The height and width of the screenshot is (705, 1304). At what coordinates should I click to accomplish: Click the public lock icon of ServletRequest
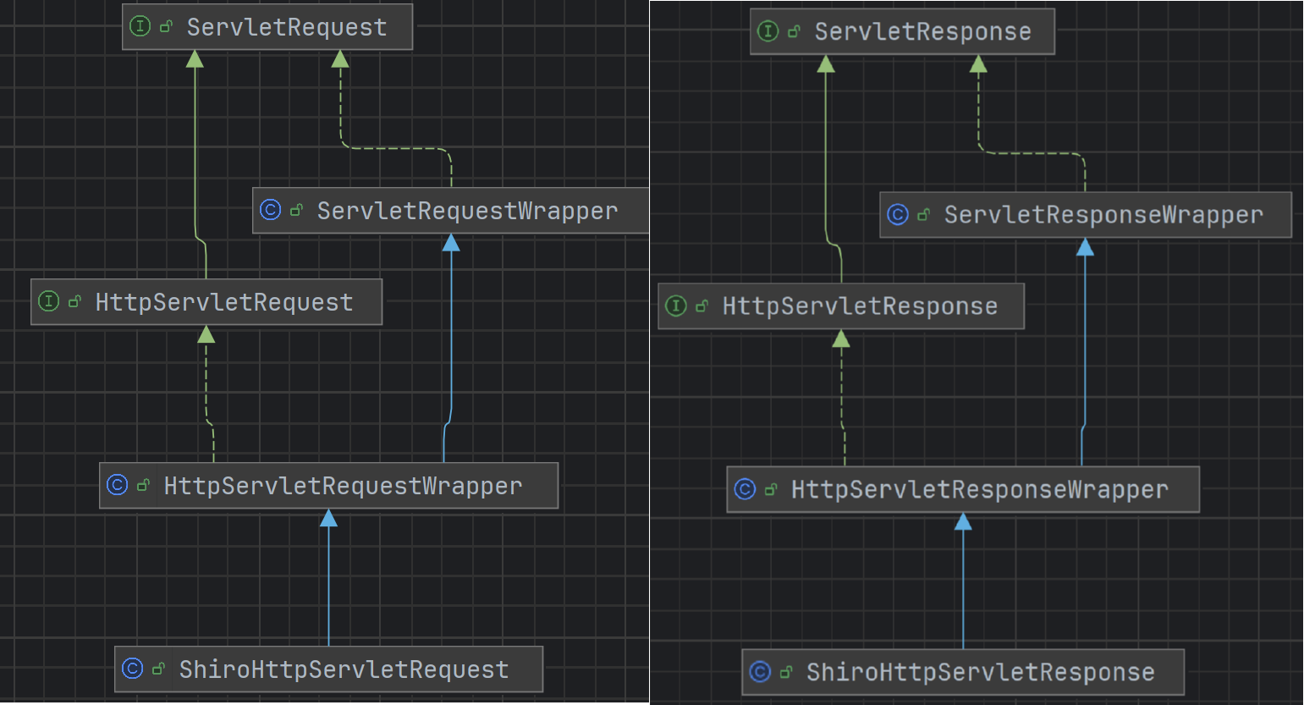[x=167, y=27]
